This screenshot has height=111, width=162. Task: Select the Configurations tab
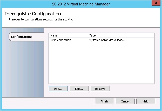pyautogui.click(x=26, y=37)
